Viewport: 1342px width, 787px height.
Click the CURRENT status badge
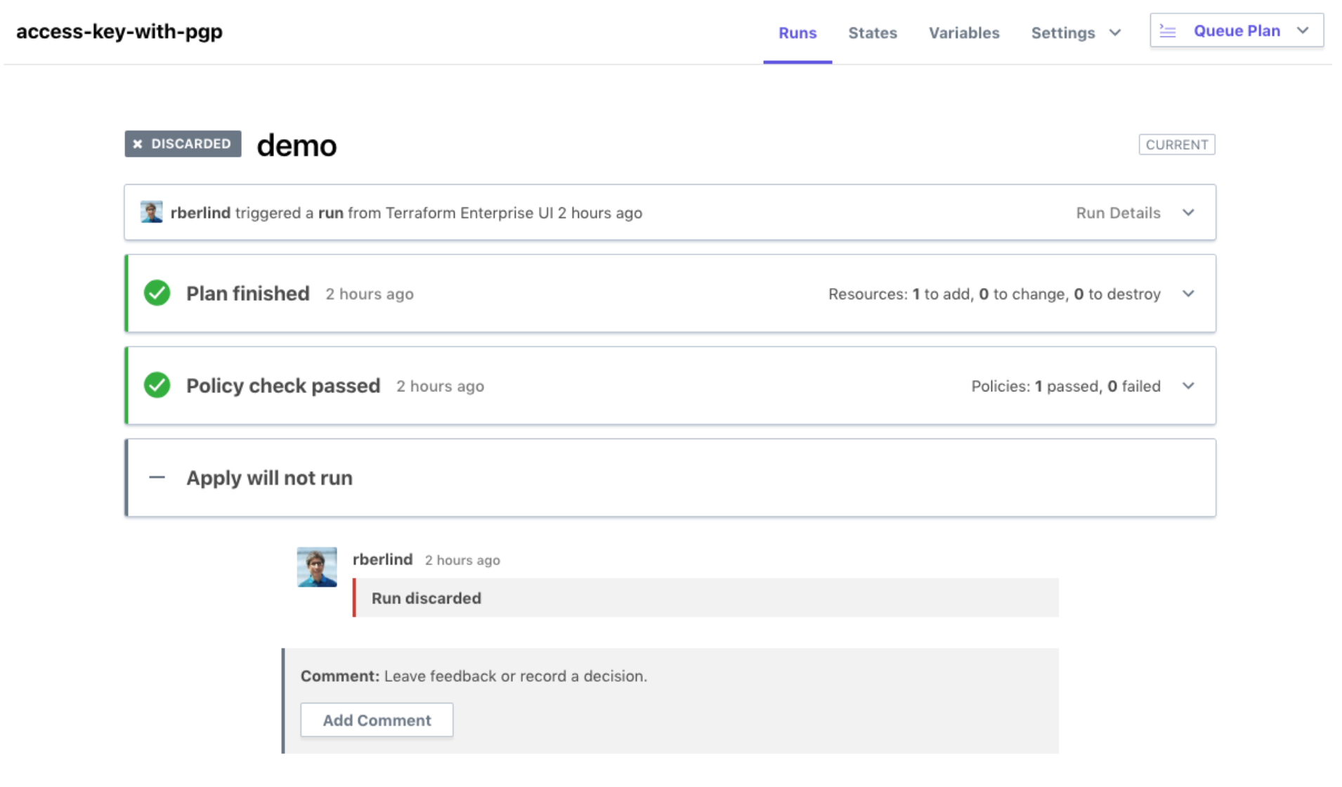1176,145
